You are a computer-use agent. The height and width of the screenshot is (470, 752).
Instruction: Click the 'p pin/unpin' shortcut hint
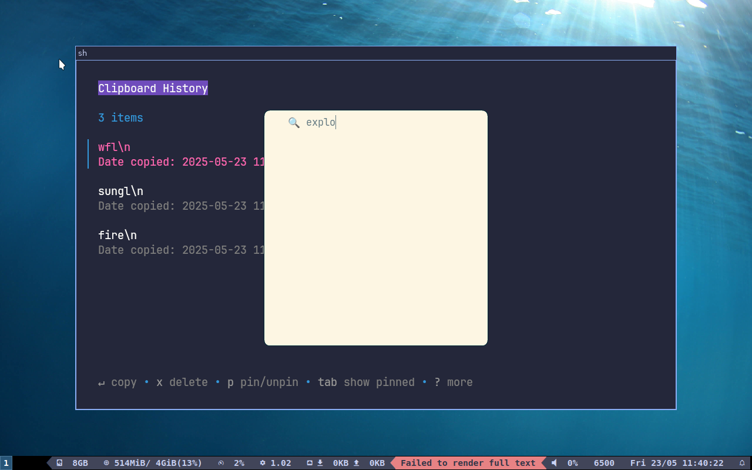point(263,382)
